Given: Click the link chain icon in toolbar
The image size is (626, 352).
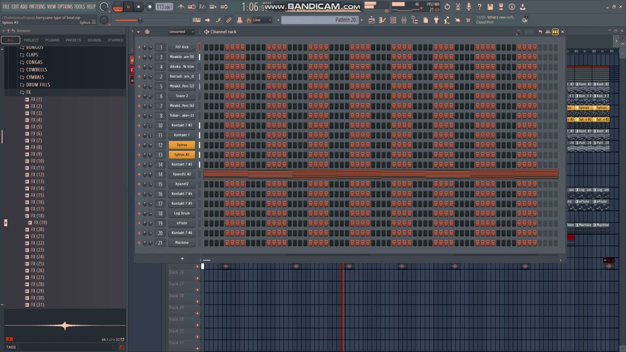Looking at the screenshot, I should tap(228, 20).
